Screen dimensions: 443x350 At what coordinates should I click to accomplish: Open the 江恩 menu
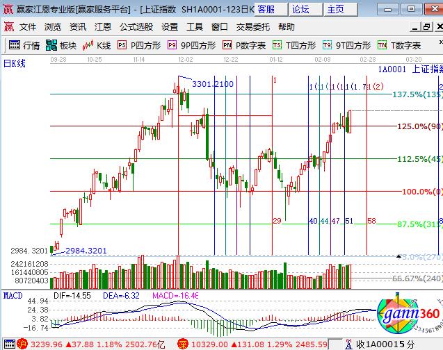(103, 27)
